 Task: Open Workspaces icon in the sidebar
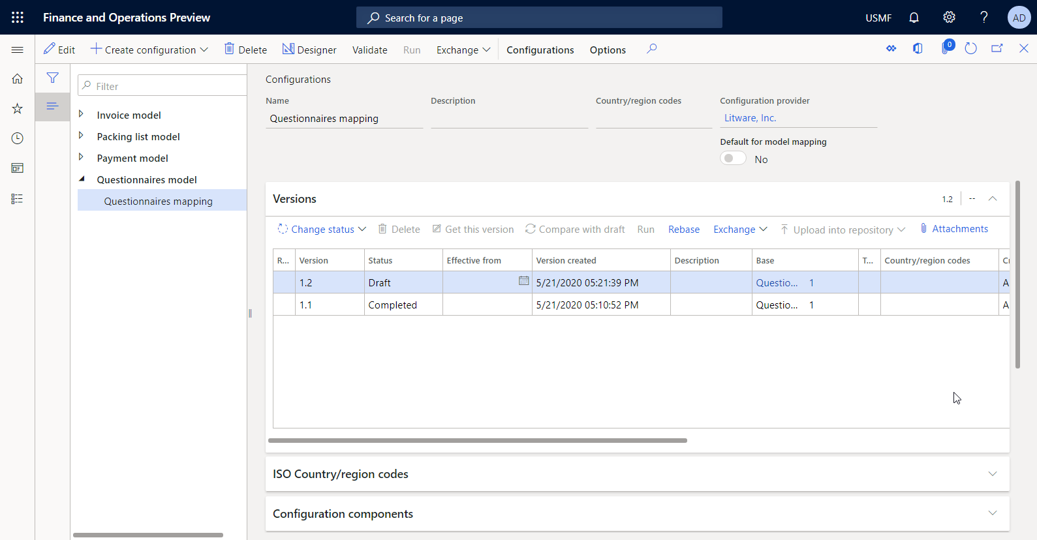click(x=18, y=168)
